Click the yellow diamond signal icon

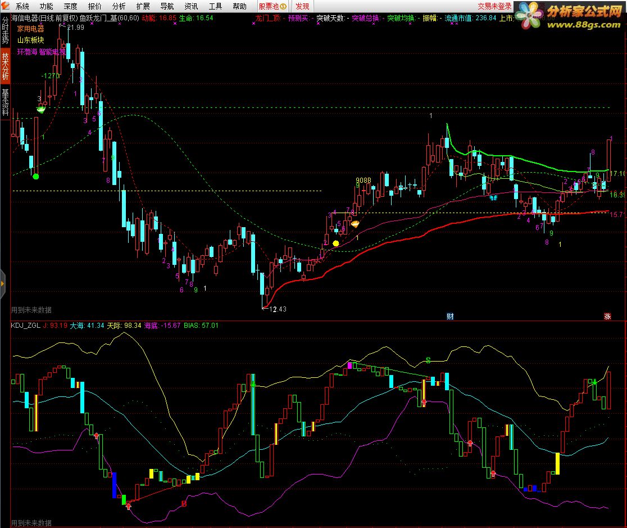[x=355, y=224]
